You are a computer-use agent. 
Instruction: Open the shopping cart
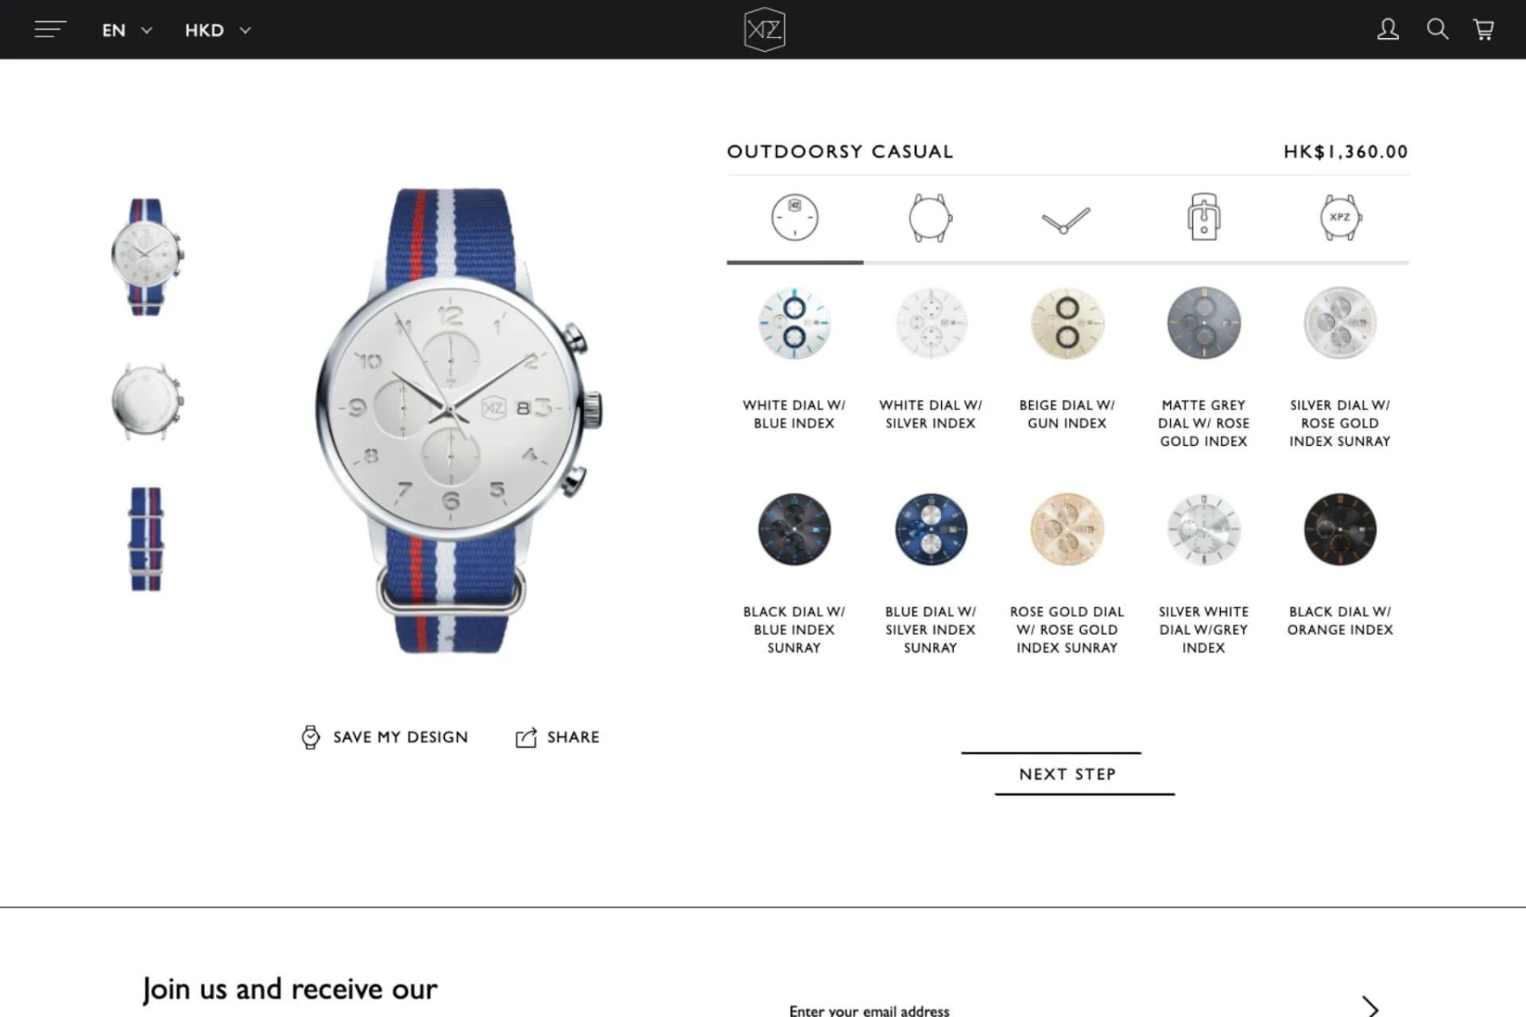point(1484,30)
